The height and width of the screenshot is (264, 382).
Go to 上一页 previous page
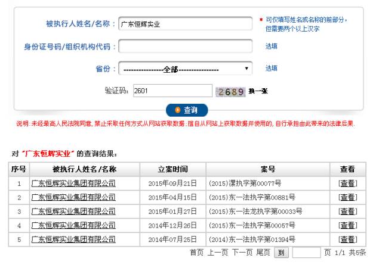218,253
